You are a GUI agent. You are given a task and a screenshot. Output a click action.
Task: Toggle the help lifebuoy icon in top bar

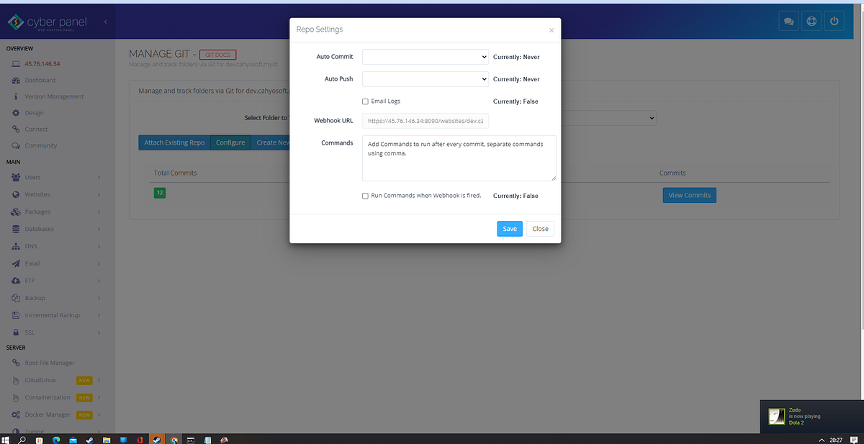click(811, 21)
